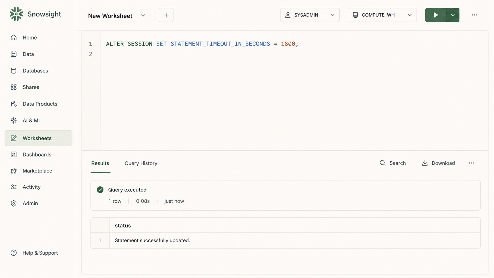Open the SYSADMIN role dropdown chevron
Viewport: 494px width, 278px height.
[x=332, y=15]
